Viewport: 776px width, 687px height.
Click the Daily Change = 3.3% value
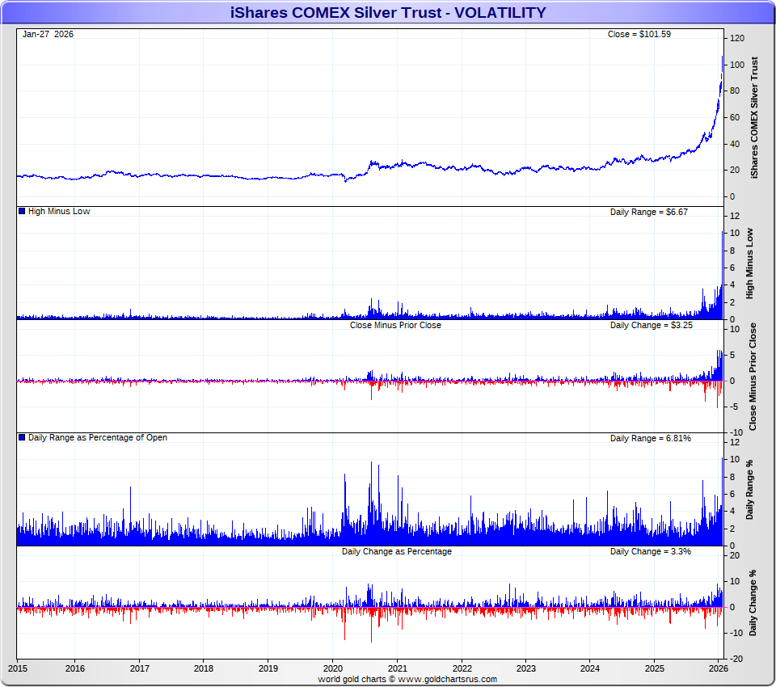click(650, 551)
